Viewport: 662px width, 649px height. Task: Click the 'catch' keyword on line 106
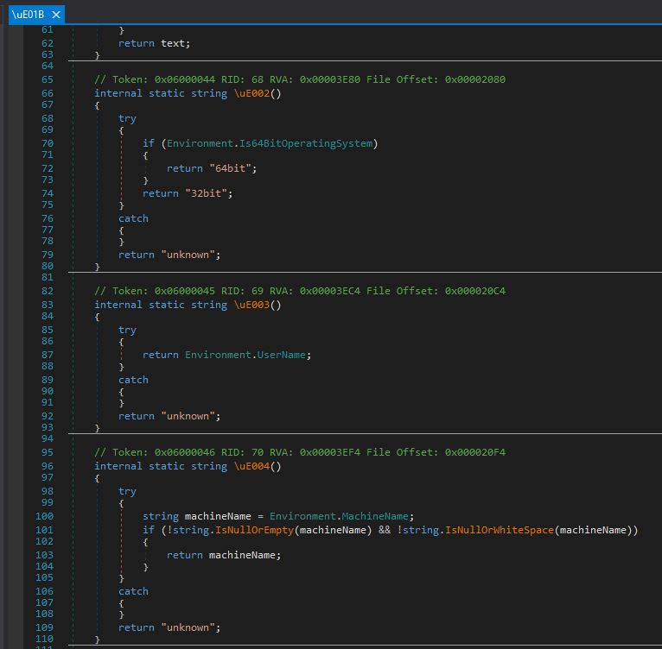point(133,591)
